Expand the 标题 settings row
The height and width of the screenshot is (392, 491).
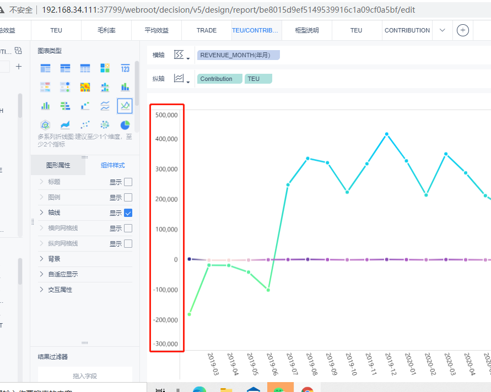pyautogui.click(x=41, y=182)
